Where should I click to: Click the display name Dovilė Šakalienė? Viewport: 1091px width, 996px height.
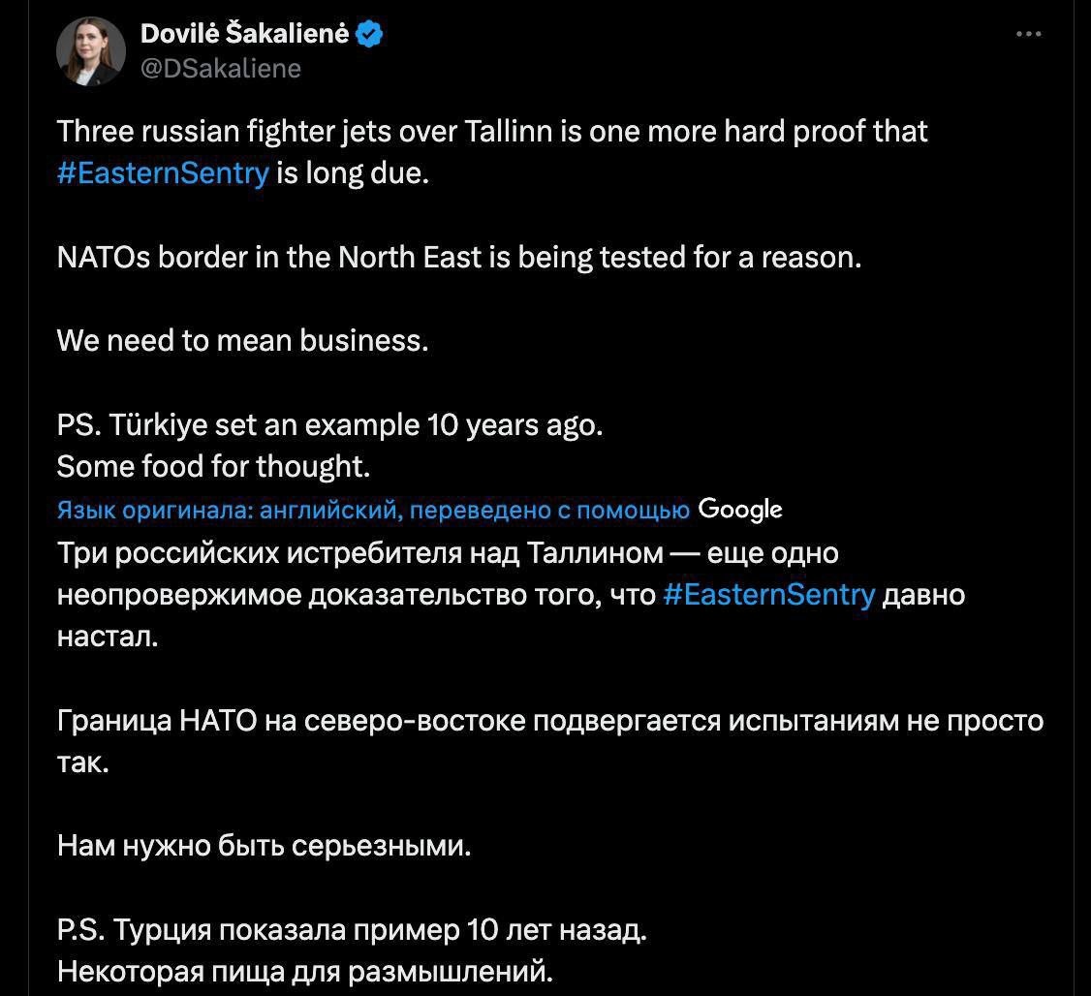tap(246, 35)
